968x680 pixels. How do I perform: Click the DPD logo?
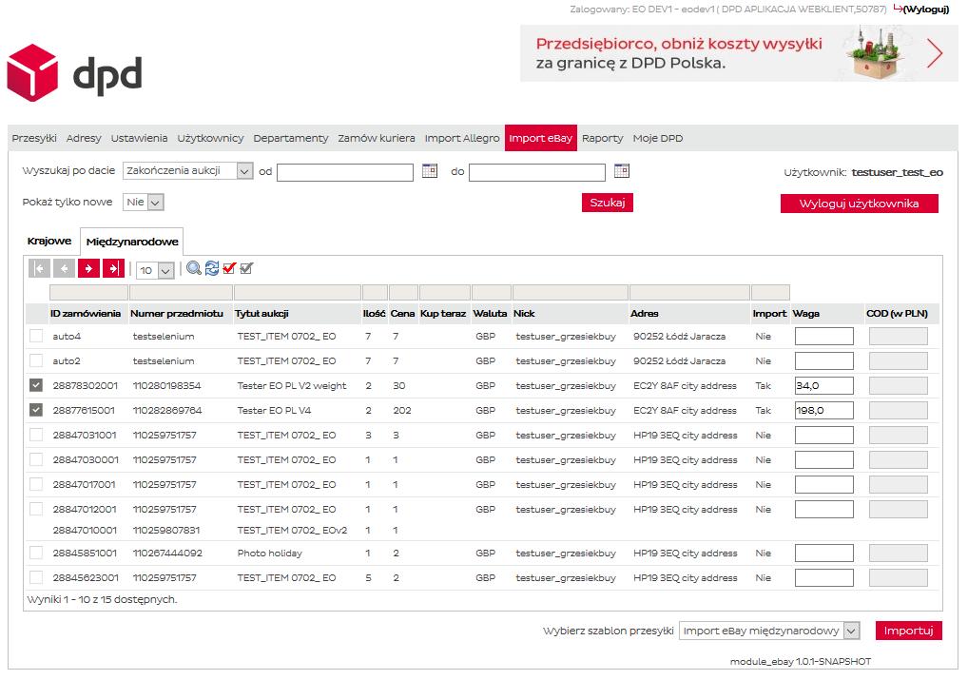[x=75, y=73]
